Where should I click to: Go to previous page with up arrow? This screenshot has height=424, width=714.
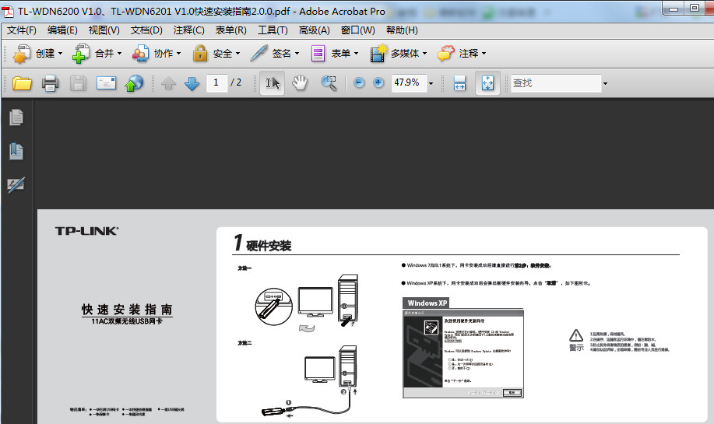[168, 83]
